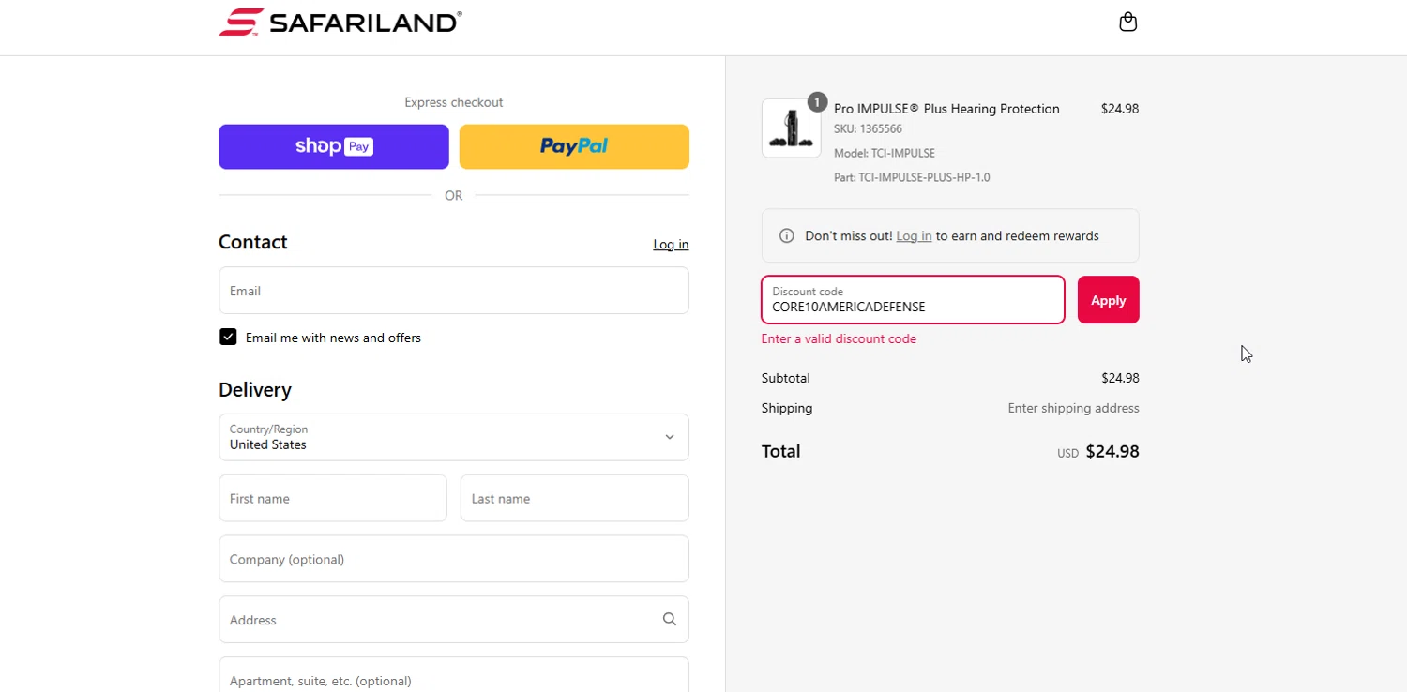Click the First name field

[333, 498]
